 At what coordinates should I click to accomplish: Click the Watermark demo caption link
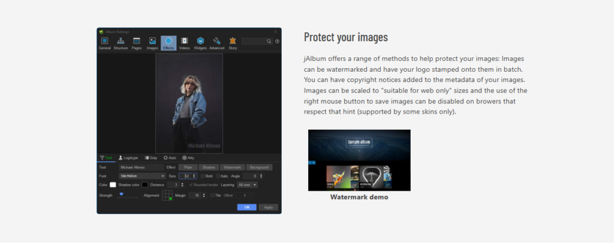359,197
